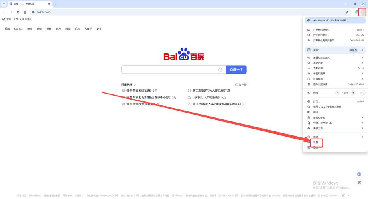The height and width of the screenshot is (199, 368).
Task: Click the 换一换 refresh hot list
Action: (241, 85)
